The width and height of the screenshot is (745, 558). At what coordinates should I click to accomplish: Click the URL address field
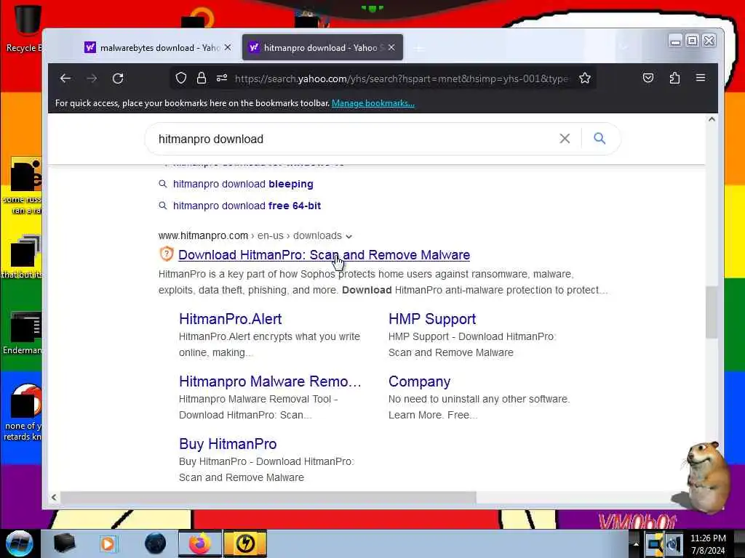(x=402, y=78)
